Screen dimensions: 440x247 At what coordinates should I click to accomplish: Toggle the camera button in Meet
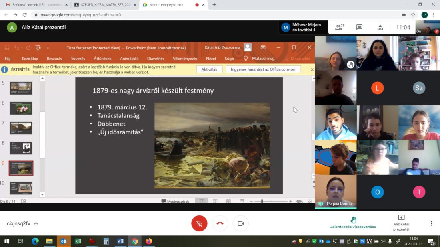(240, 223)
